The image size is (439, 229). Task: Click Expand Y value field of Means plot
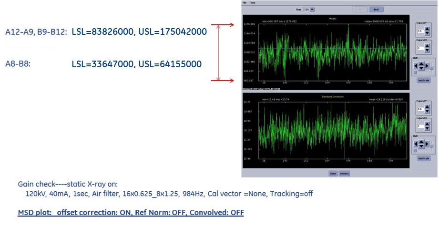pos(420,31)
